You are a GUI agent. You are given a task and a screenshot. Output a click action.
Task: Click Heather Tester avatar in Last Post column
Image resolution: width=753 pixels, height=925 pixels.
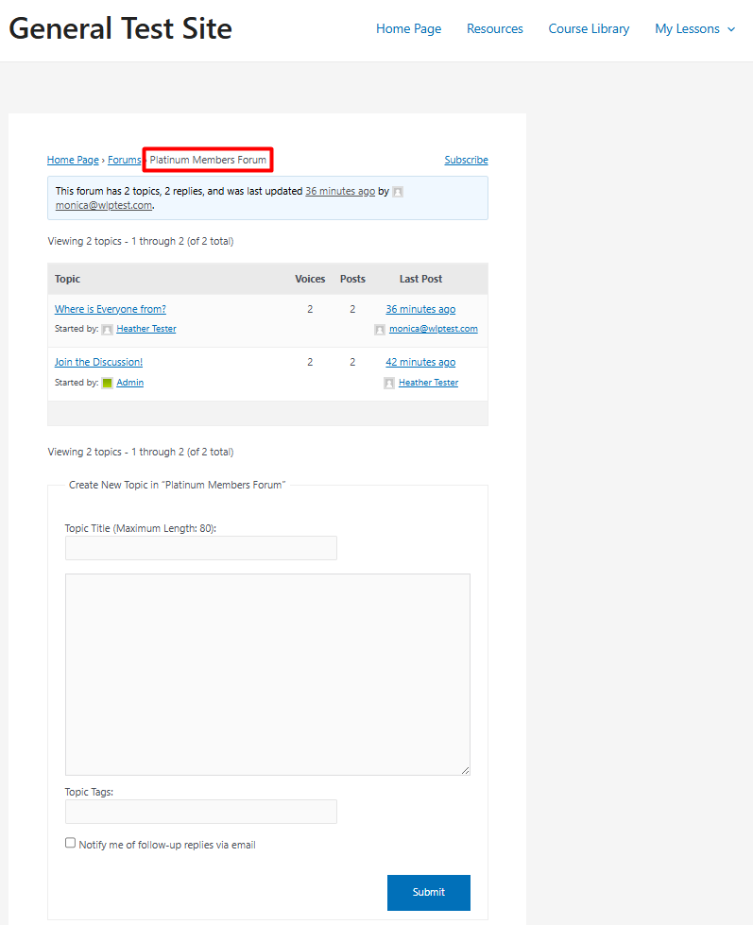pyautogui.click(x=389, y=383)
